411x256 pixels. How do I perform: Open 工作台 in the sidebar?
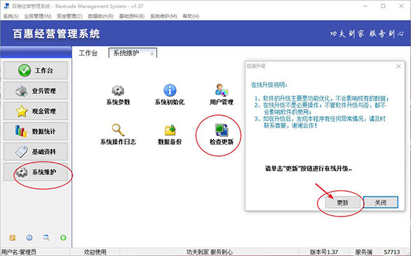36,71
